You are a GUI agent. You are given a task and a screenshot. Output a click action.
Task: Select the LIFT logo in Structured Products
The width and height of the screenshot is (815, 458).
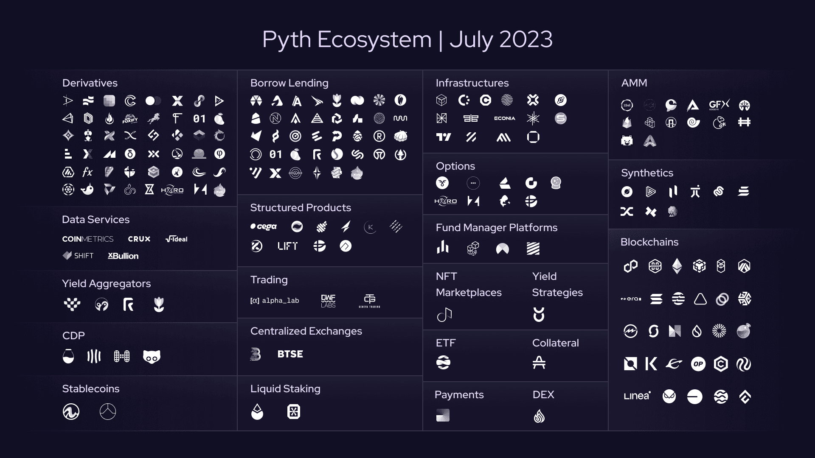click(287, 246)
